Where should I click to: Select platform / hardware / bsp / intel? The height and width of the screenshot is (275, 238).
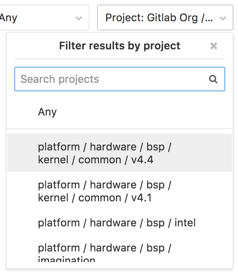[120, 223]
